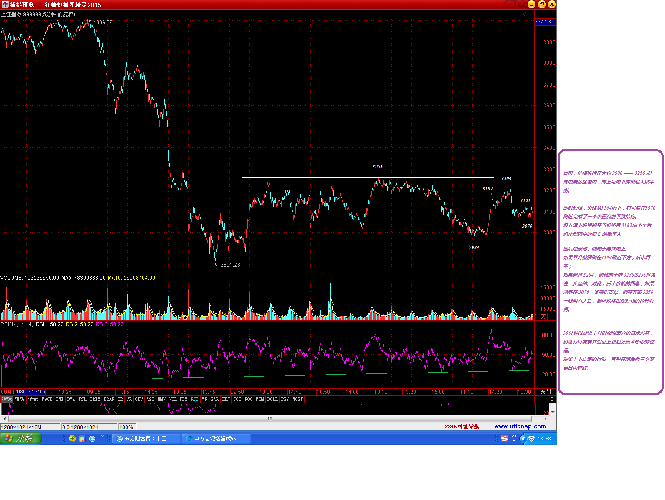Image resolution: width=665 pixels, height=500 pixels.
Task: Select the BOLL indicator tab
Action: click(272, 399)
